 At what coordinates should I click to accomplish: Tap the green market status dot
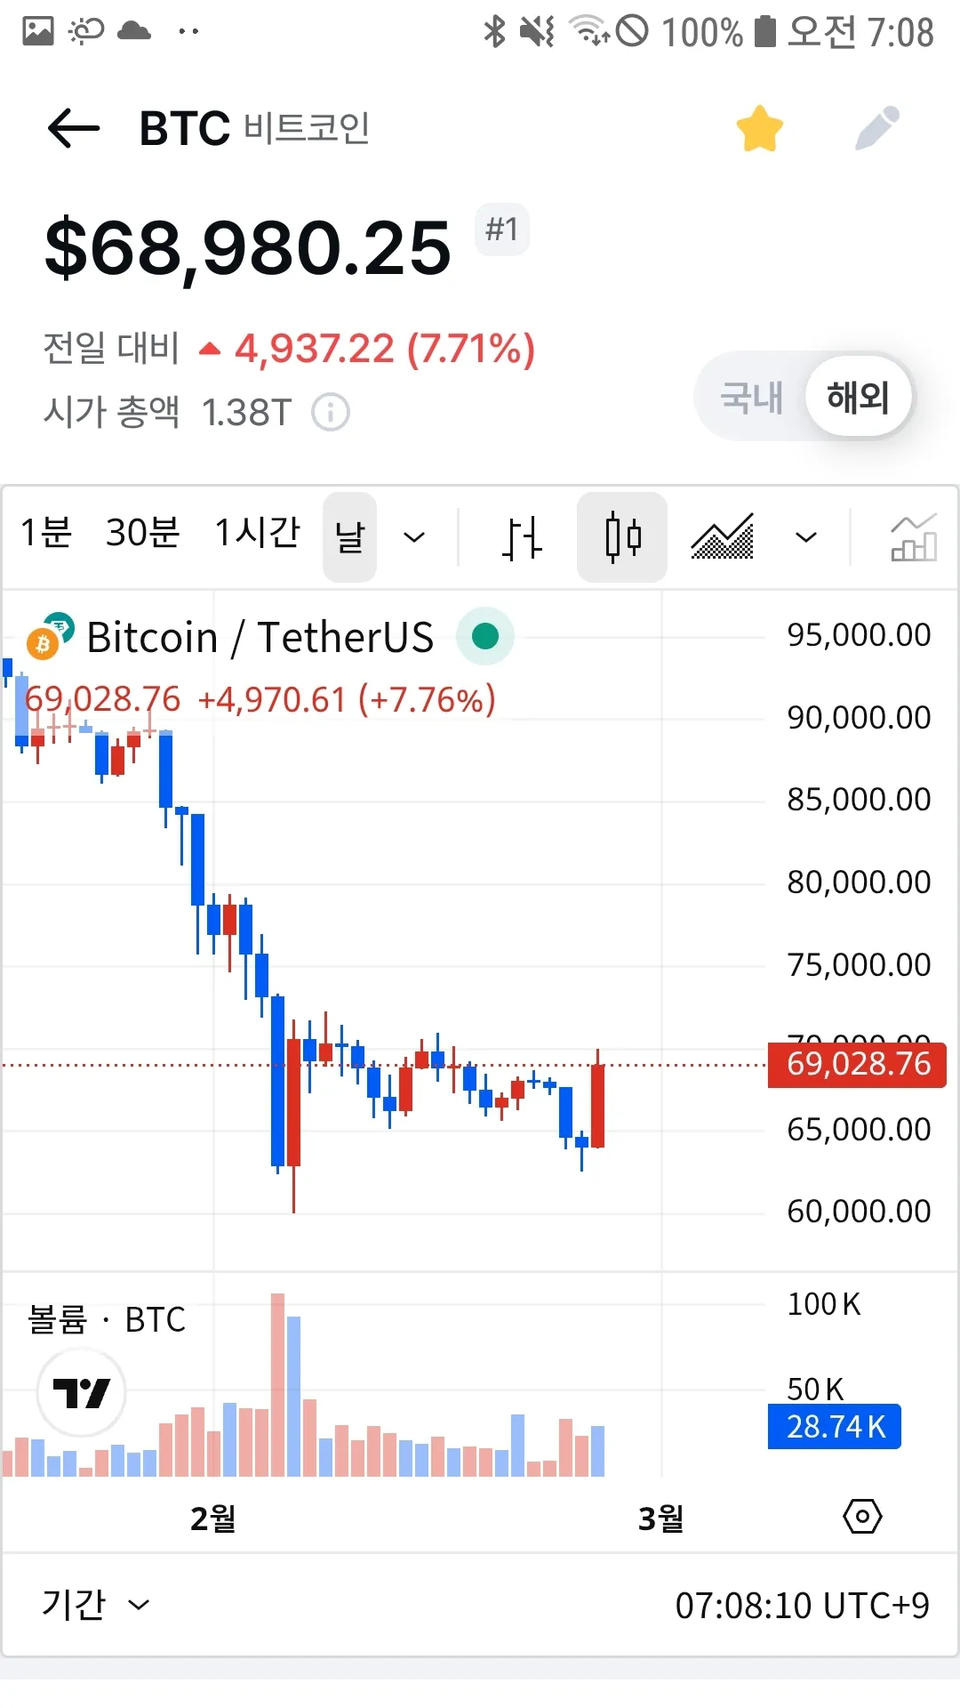point(485,636)
